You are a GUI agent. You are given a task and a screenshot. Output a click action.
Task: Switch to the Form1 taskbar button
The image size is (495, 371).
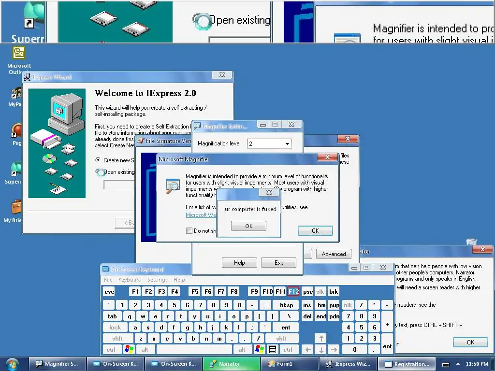point(289,364)
